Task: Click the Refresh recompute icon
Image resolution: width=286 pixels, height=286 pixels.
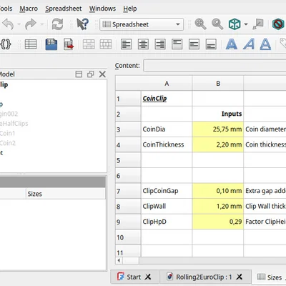Action: click(57, 24)
